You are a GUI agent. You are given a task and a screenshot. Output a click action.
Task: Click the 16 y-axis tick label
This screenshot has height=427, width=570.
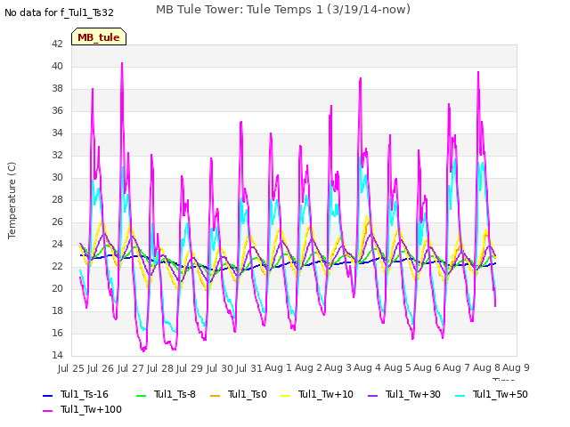[x=57, y=333]
